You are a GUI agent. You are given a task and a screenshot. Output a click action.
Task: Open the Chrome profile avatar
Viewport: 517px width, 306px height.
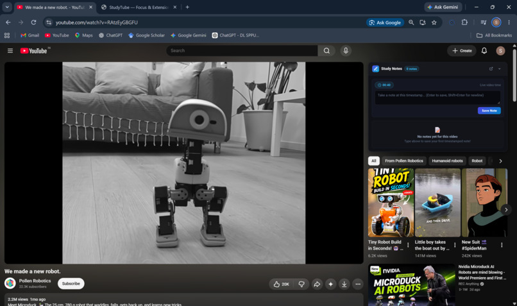point(496,22)
